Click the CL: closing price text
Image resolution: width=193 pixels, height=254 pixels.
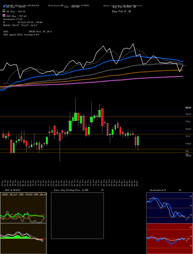coord(72,7)
